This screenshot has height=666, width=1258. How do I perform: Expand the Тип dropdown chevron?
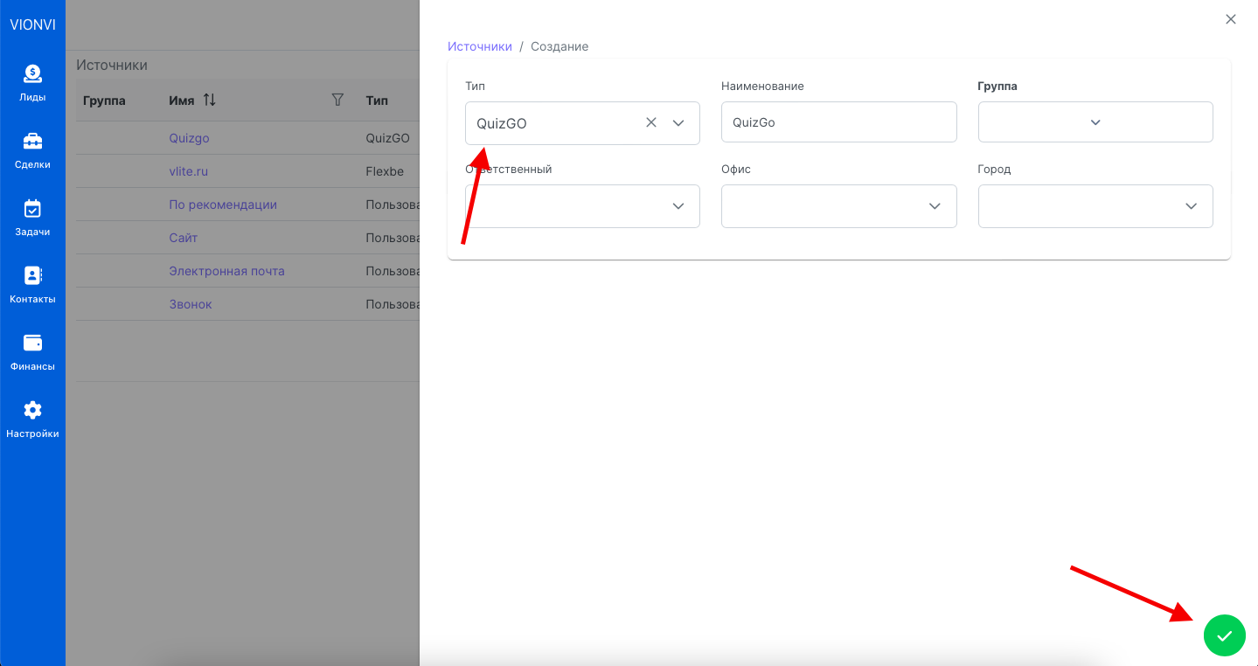coord(678,123)
